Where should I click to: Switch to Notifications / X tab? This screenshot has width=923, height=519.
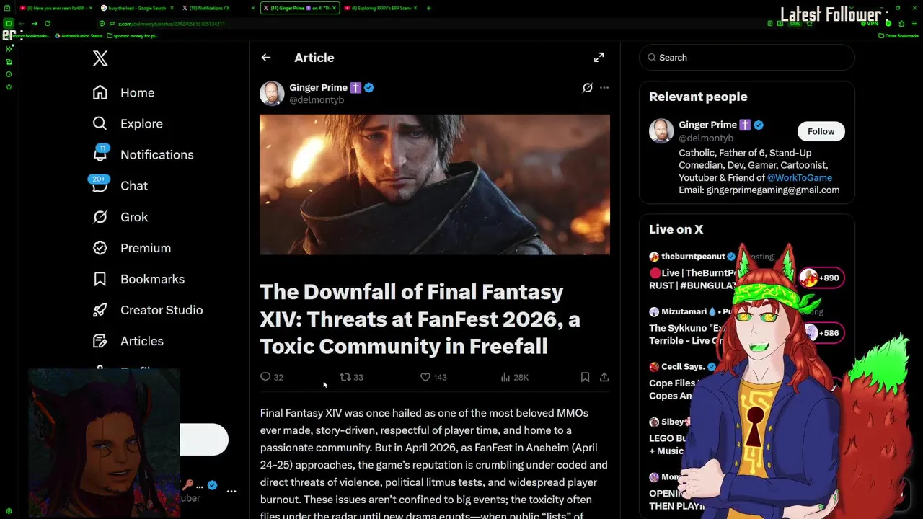click(x=217, y=8)
